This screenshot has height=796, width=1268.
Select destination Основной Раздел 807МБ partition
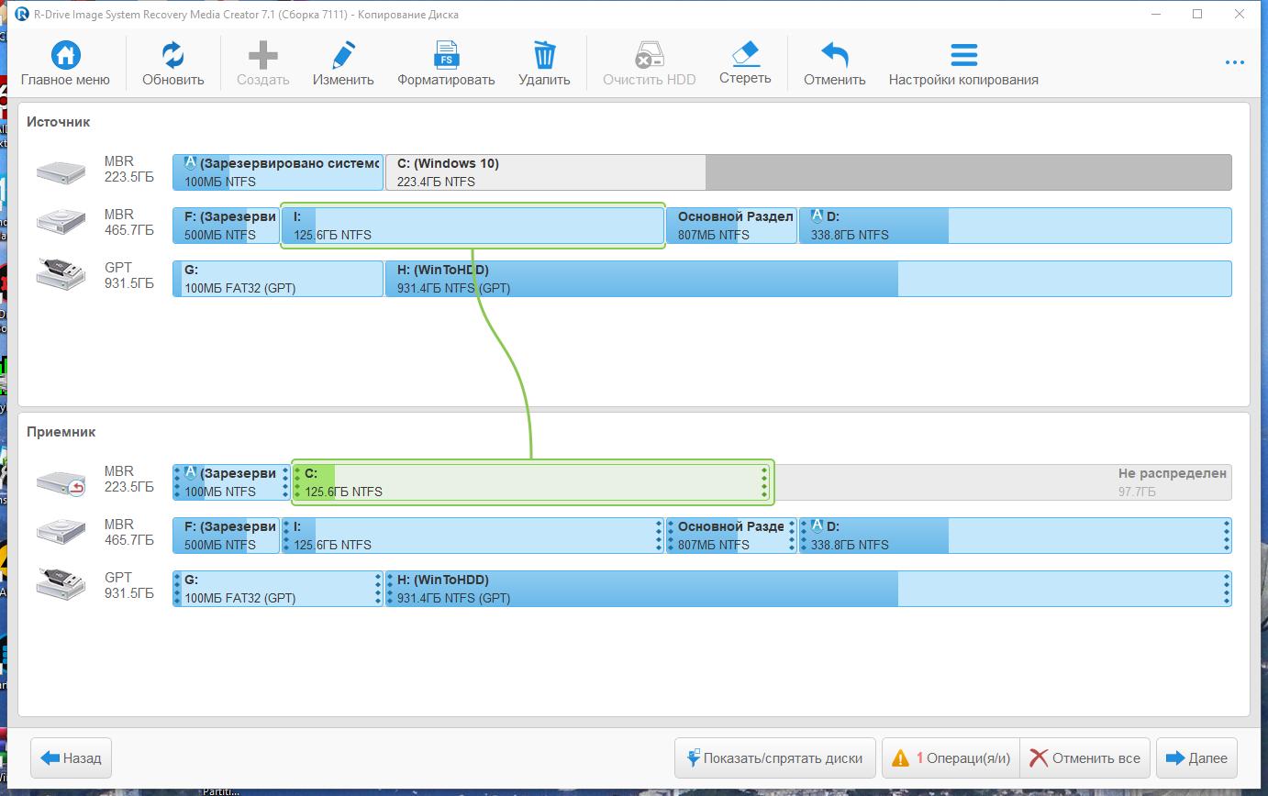pyautogui.click(x=731, y=536)
